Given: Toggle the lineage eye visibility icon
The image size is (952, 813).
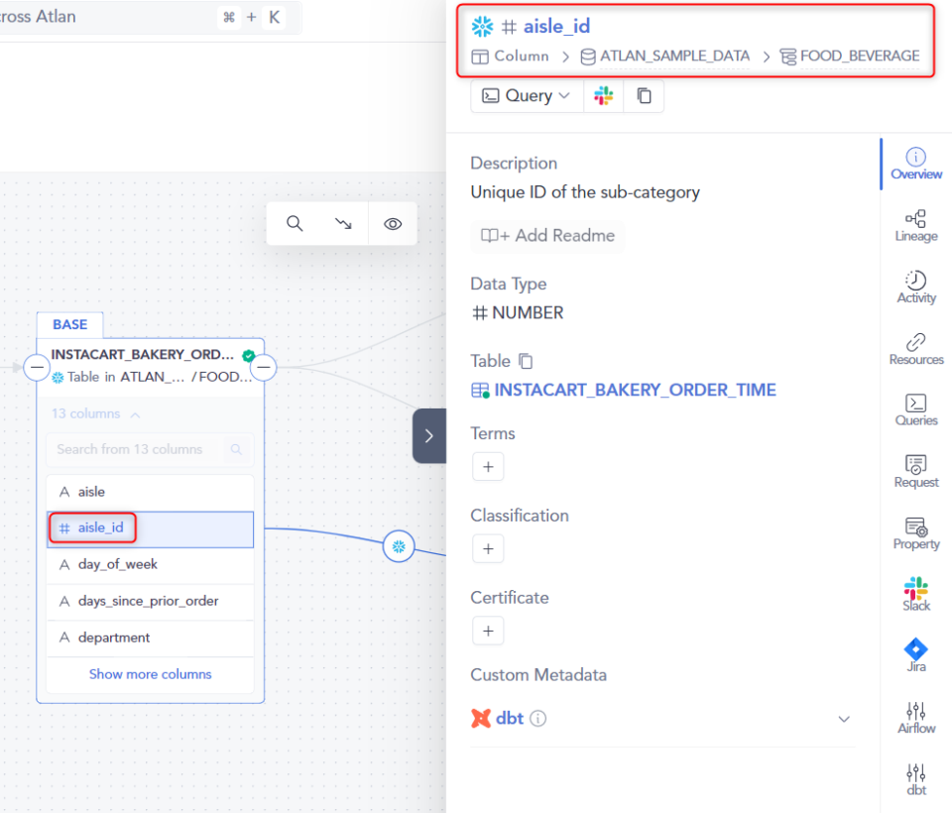Looking at the screenshot, I should pos(392,223).
